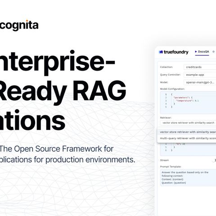
Task: Click the truefoundry logo
Action: point(174,52)
